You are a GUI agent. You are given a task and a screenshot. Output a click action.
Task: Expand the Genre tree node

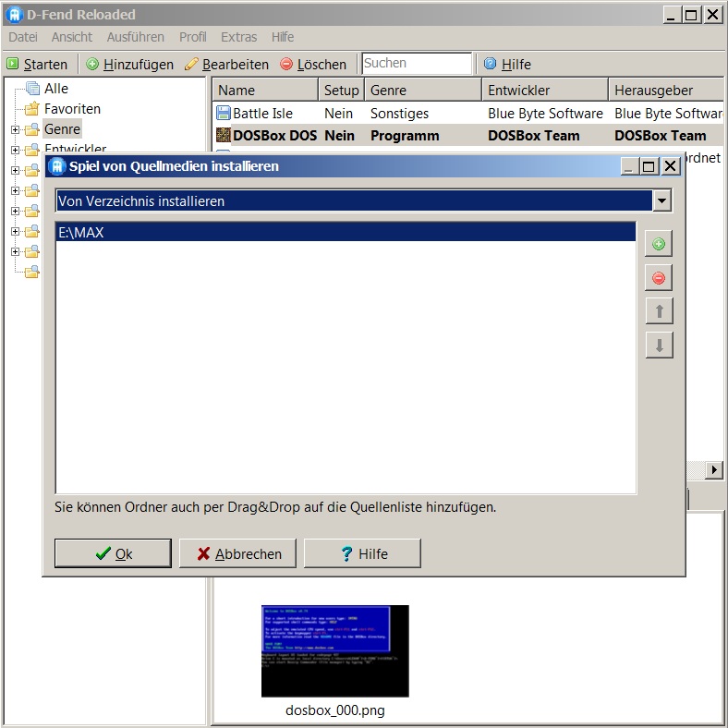pos(16,129)
